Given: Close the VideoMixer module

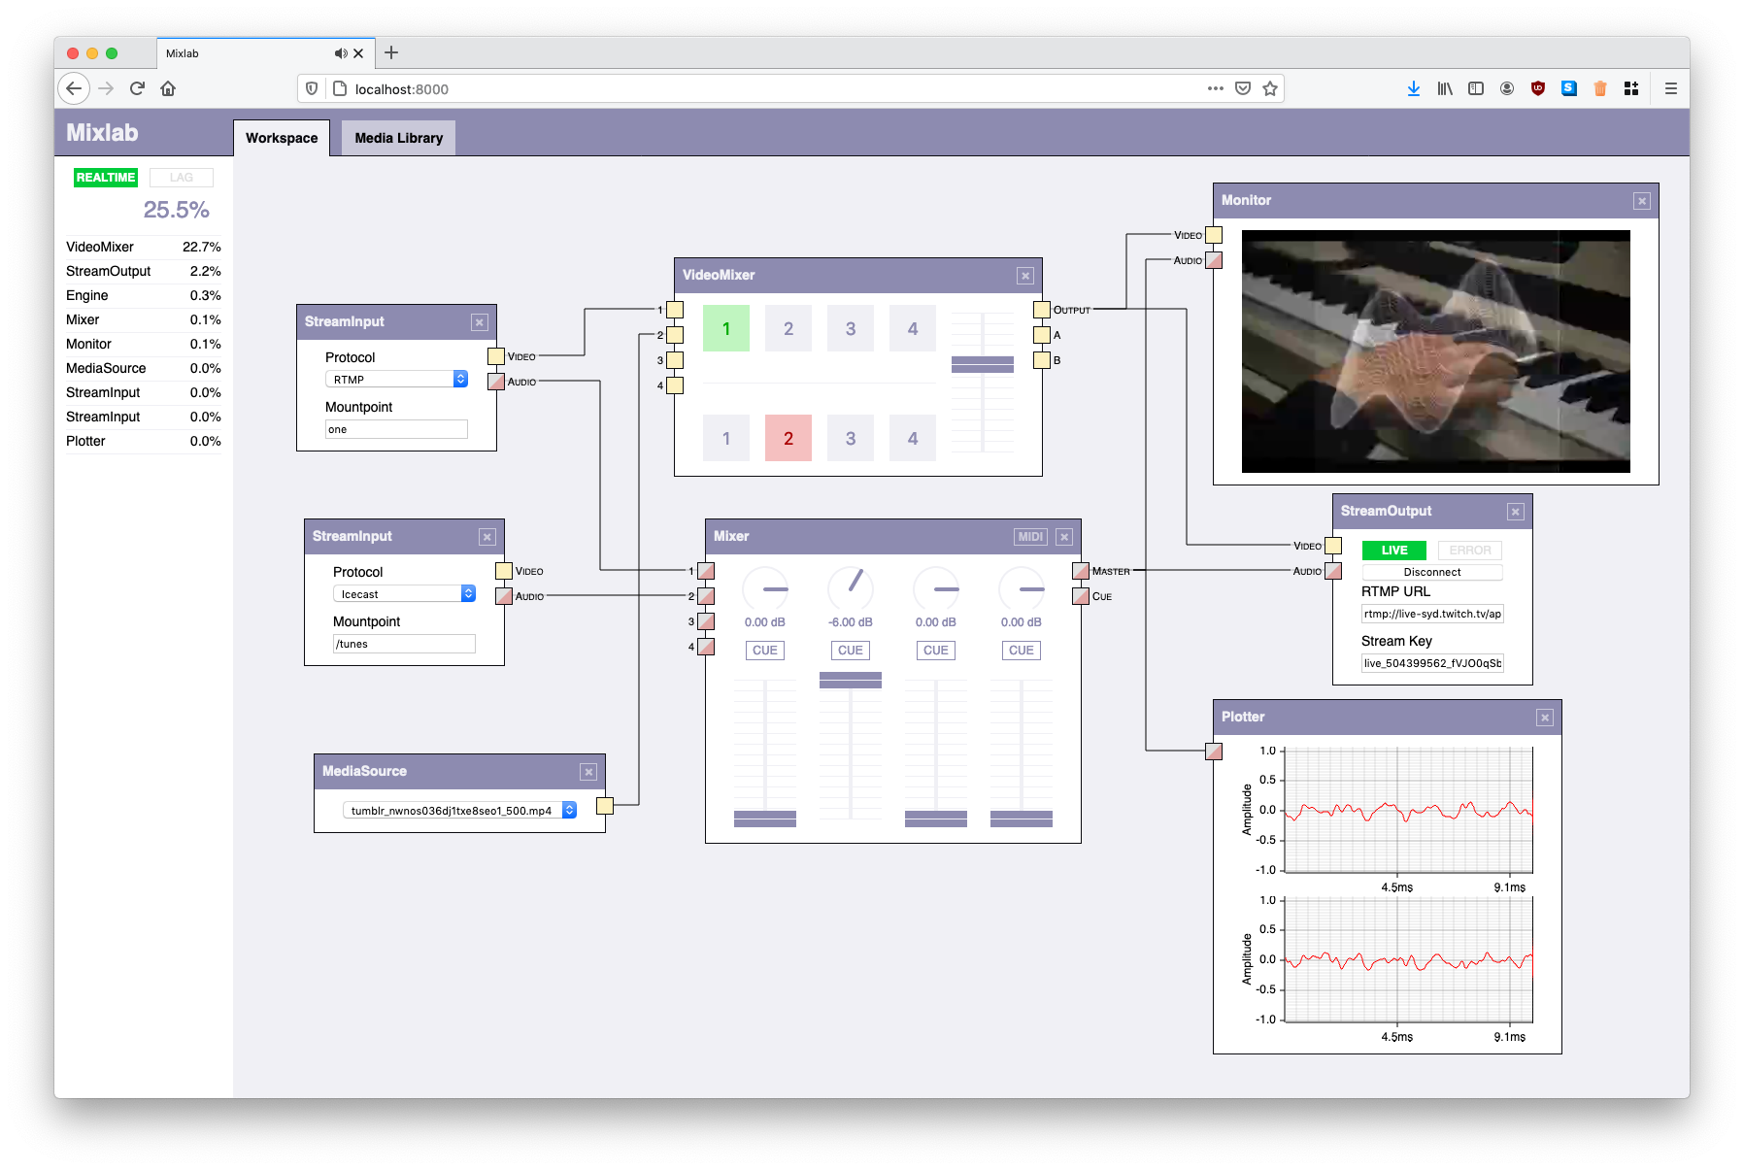Looking at the screenshot, I should (x=1025, y=276).
